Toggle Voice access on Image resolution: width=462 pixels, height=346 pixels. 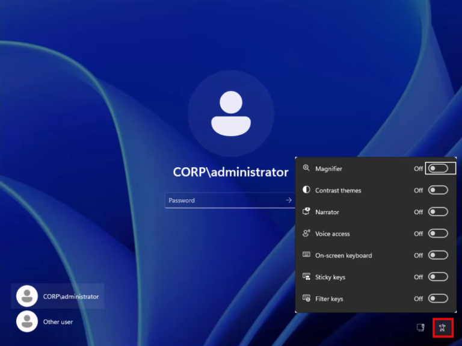(x=438, y=233)
